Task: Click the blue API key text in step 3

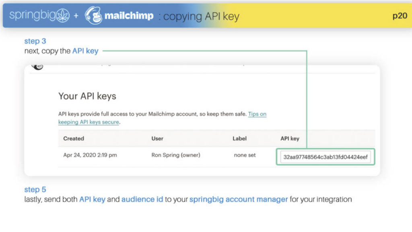Action: pos(85,51)
